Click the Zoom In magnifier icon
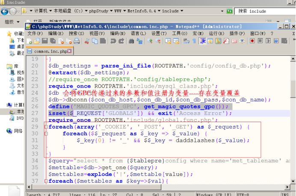The image size is (296, 196). pyautogui.click(x=150, y=41)
